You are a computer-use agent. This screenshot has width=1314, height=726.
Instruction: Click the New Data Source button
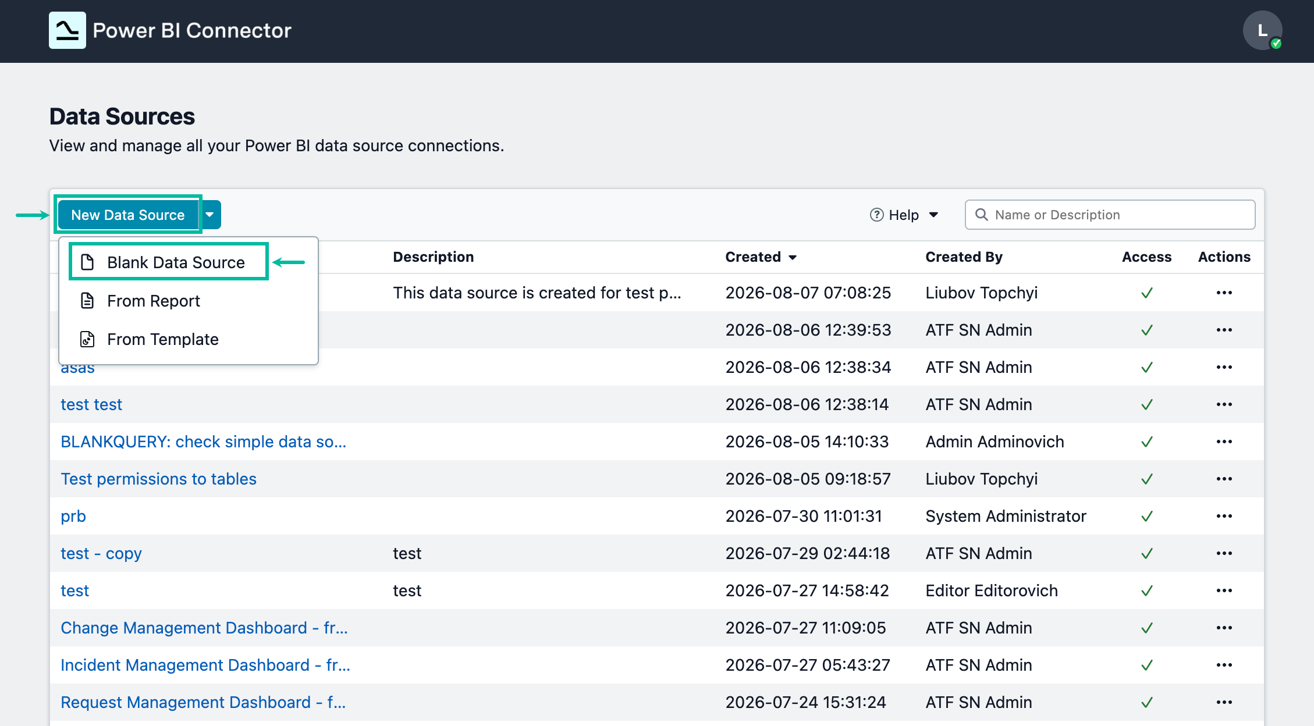click(128, 215)
